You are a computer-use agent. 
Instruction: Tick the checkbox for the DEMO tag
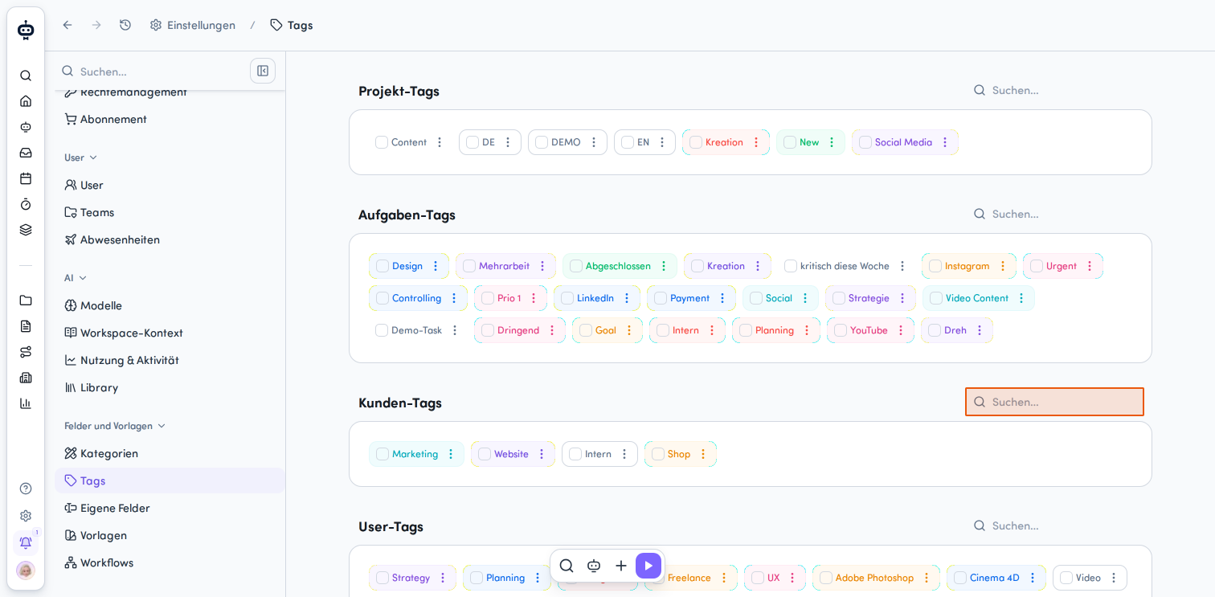(542, 142)
